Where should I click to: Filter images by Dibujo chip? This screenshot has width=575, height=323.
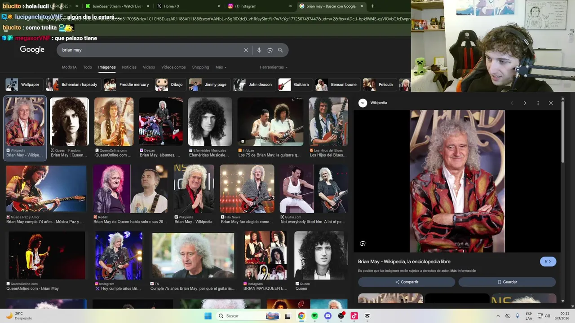(x=171, y=84)
